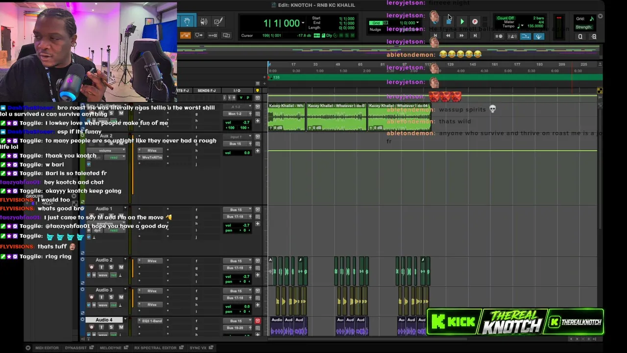
Task: Adjust the Audio 2 vol -2.7 field
Action: pos(239,276)
